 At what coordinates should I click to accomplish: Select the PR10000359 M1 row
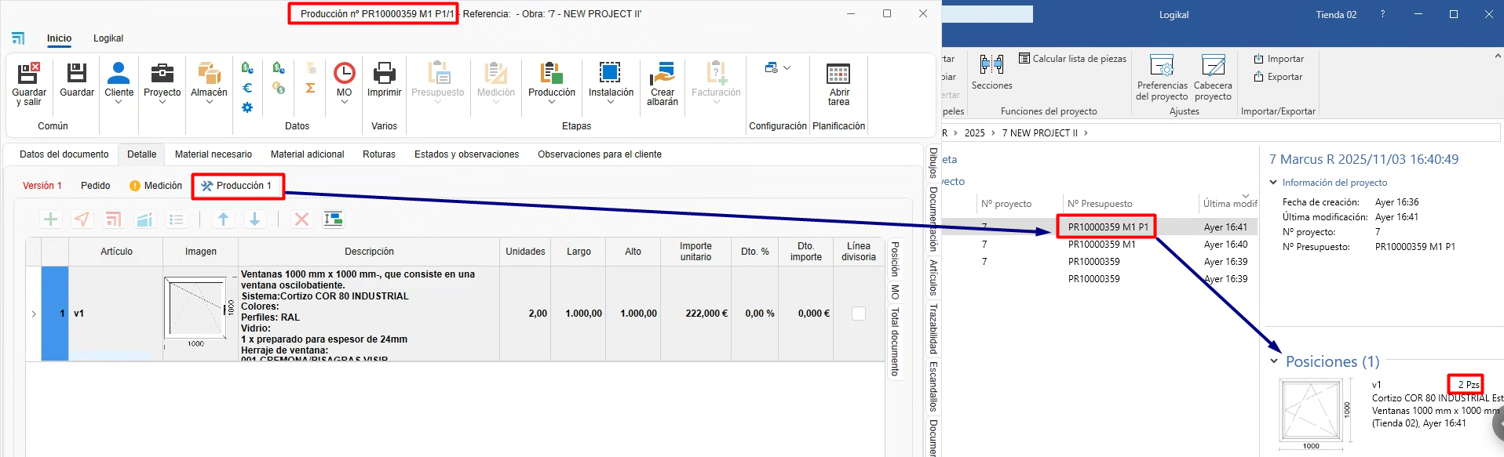1101,245
